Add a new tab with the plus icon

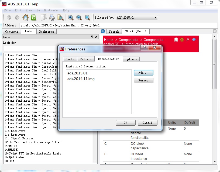click(x=103, y=31)
